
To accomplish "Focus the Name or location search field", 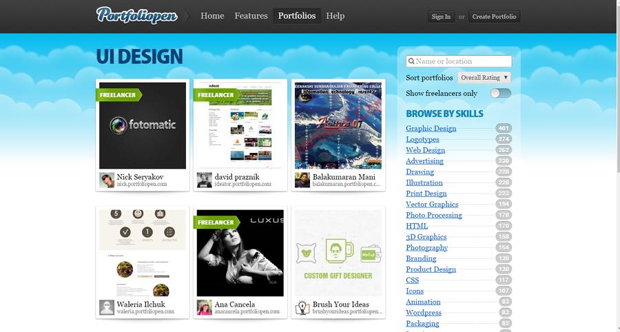I will [x=463, y=61].
